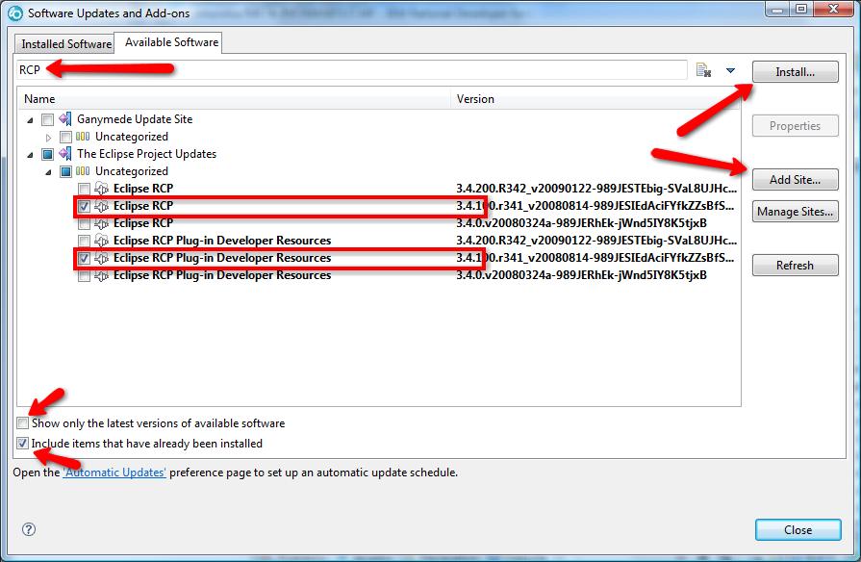Click category icon of Uncategorized under Ganymede Update Site
Viewport: 861px width, 562px height.
point(83,137)
